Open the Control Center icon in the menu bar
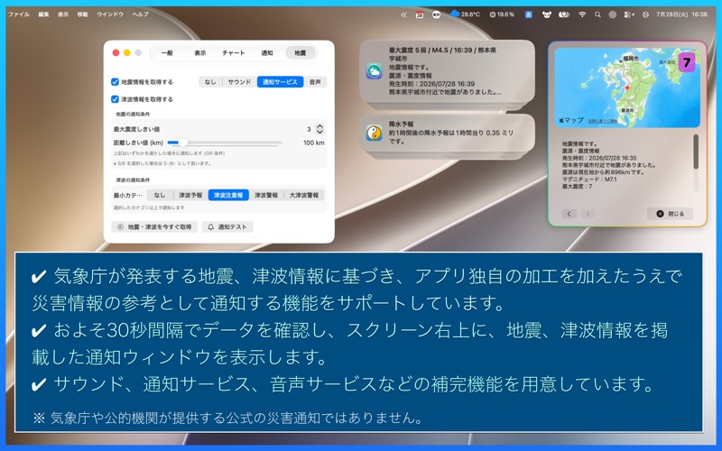The height and width of the screenshot is (451, 722). 629,14
